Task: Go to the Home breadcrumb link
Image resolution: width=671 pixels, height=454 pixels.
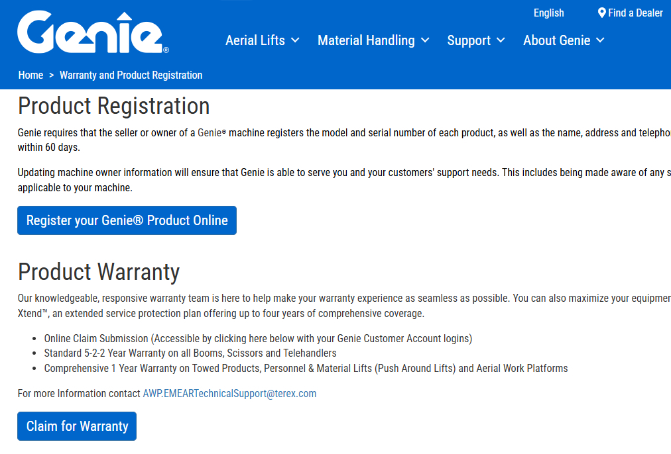Action: (x=30, y=75)
